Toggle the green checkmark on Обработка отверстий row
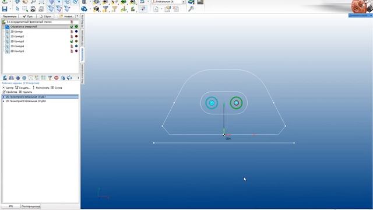This screenshot has width=373, height=210. pos(71,27)
